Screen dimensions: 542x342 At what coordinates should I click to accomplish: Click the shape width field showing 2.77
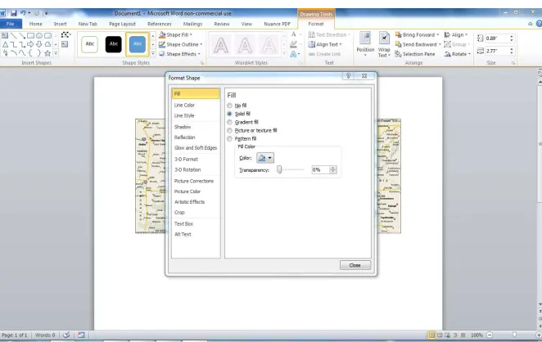[496, 51]
